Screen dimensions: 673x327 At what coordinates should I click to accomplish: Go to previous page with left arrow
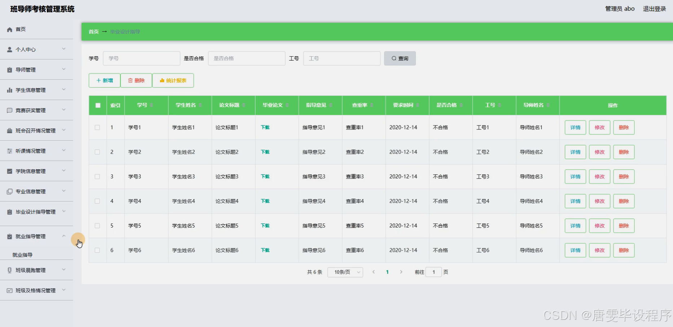click(373, 272)
